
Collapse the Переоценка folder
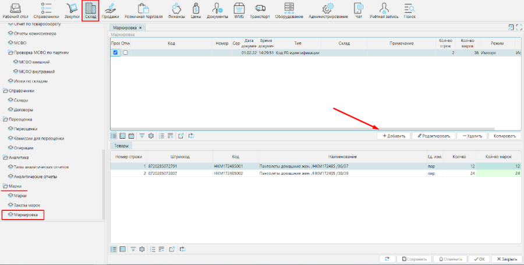coord(5,119)
